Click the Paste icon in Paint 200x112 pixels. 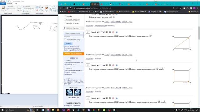point(3,7)
